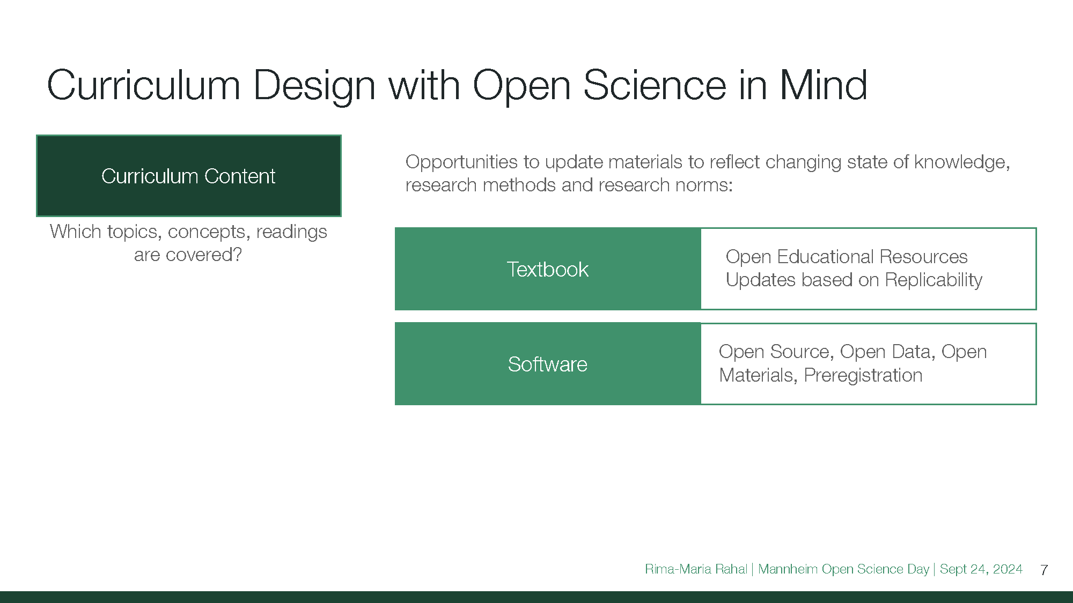The width and height of the screenshot is (1073, 603).
Task: Click the 'Opportunities to update materials' paragraph
Action: [708, 173]
